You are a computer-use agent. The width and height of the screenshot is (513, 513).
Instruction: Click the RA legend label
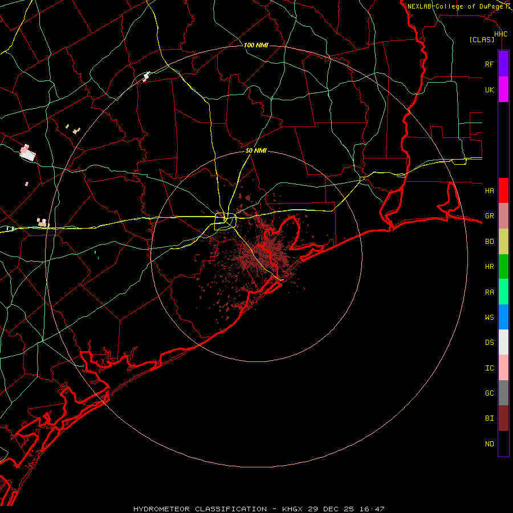(490, 292)
